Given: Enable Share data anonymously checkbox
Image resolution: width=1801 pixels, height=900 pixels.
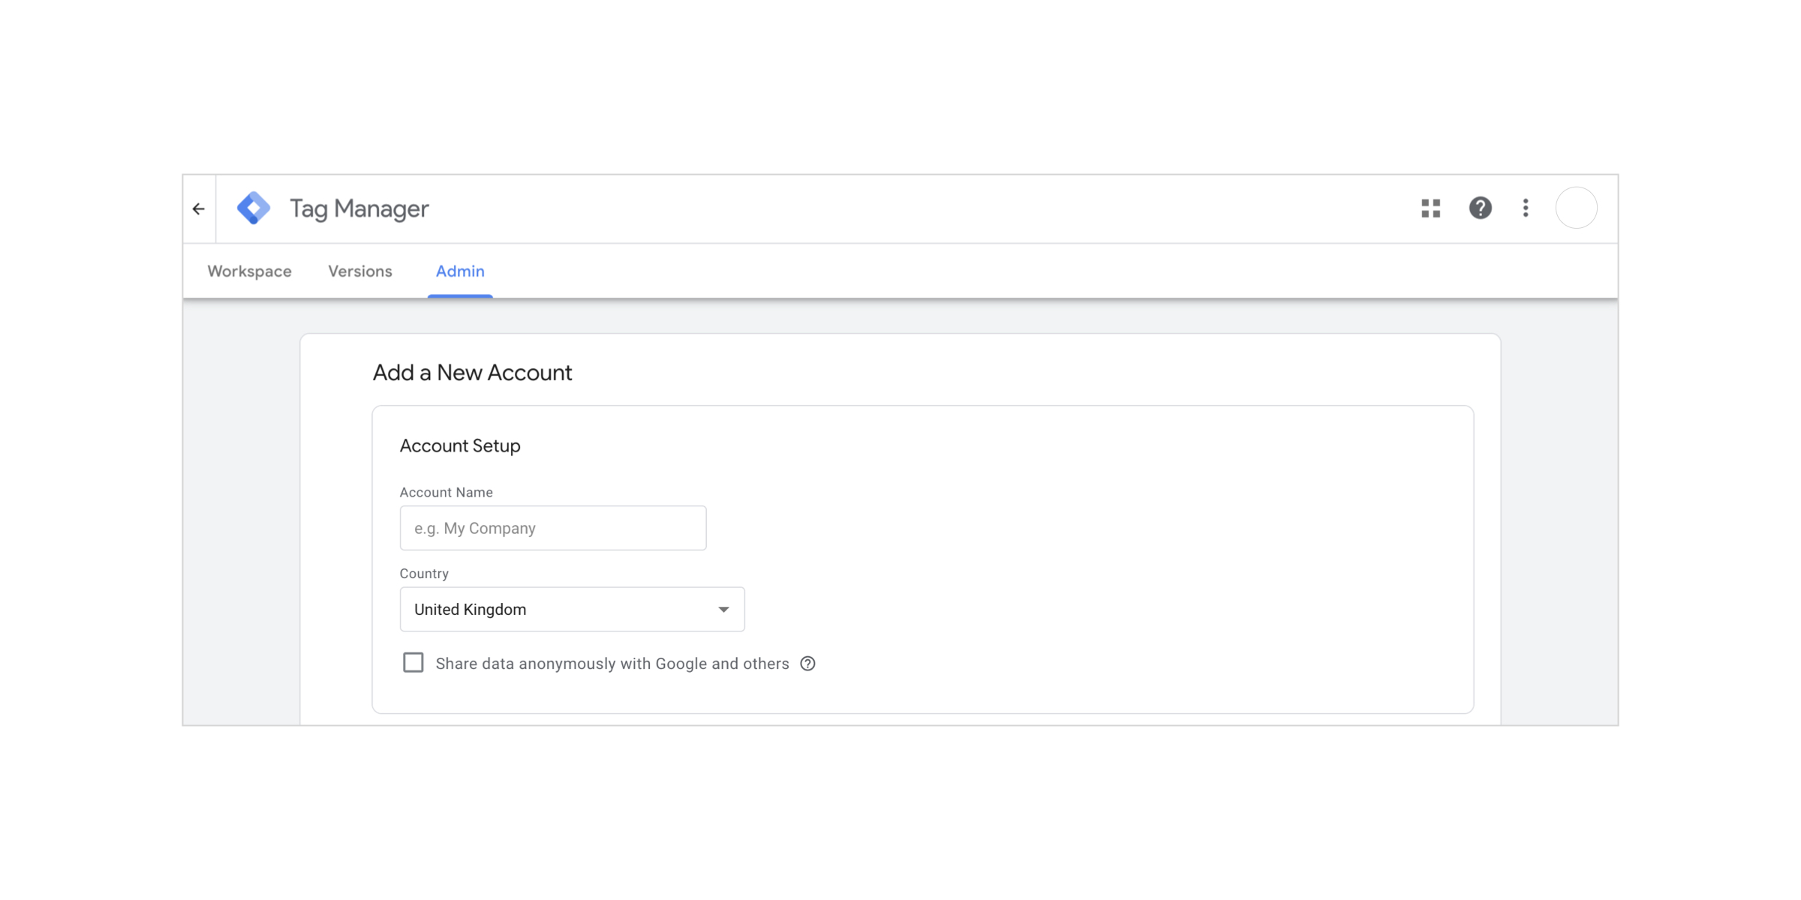Looking at the screenshot, I should [x=413, y=663].
